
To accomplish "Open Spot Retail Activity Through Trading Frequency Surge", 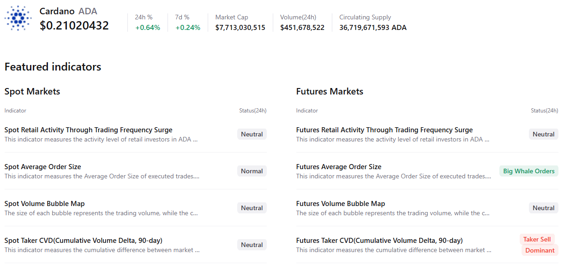I will 89,130.
